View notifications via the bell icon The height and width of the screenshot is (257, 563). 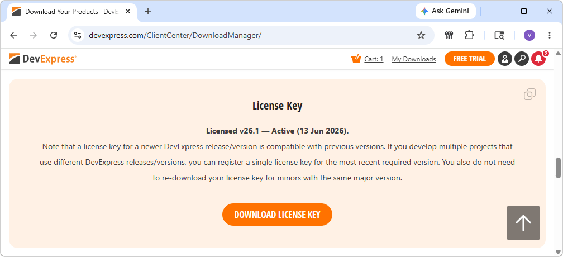(x=538, y=59)
